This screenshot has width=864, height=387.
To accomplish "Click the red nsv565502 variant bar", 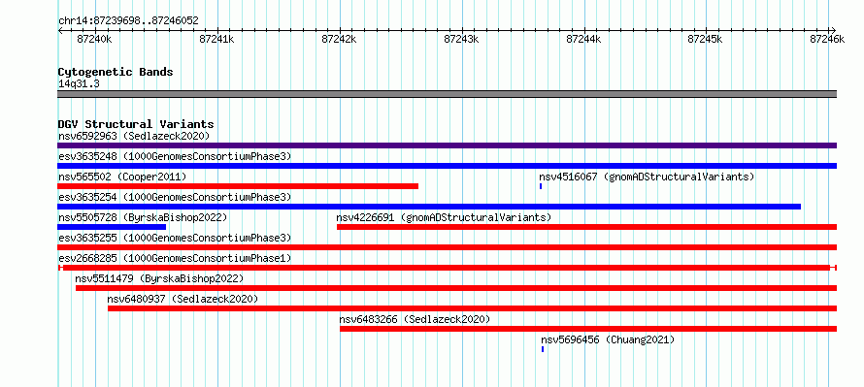I will tap(238, 186).
